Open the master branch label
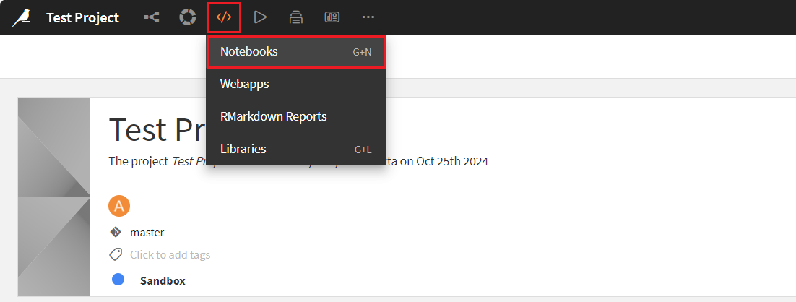Viewport: 796px width, 302px height. click(x=147, y=233)
